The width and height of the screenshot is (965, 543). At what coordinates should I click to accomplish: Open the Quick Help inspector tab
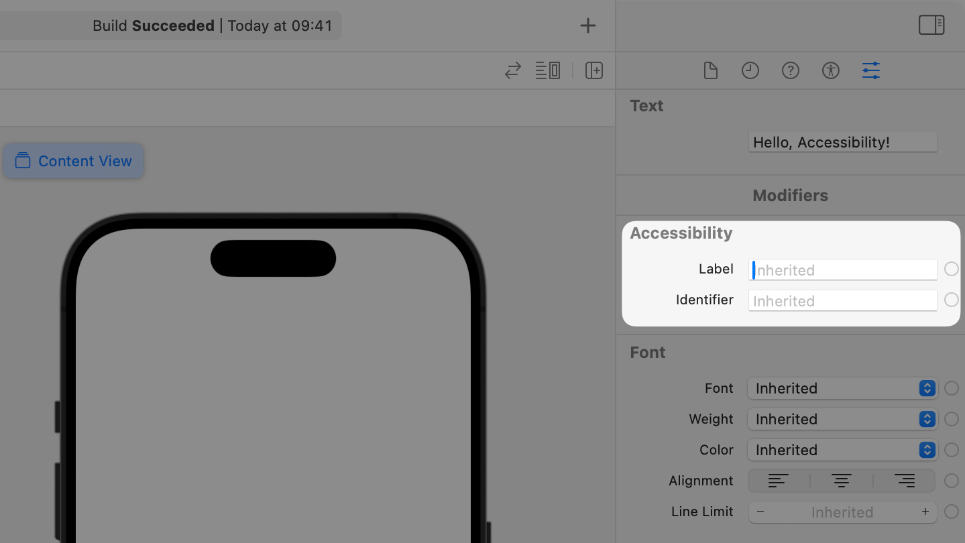click(x=791, y=70)
